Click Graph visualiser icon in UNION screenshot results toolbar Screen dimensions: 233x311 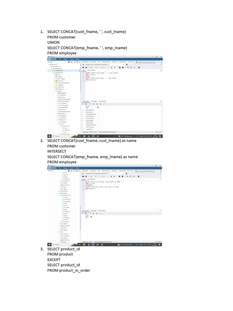pyautogui.click(x=104, y=104)
